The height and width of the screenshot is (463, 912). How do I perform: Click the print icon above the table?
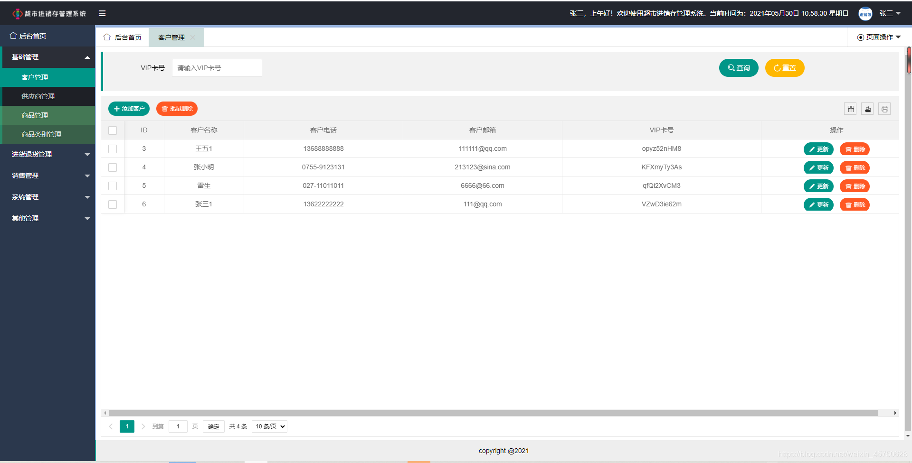point(884,109)
